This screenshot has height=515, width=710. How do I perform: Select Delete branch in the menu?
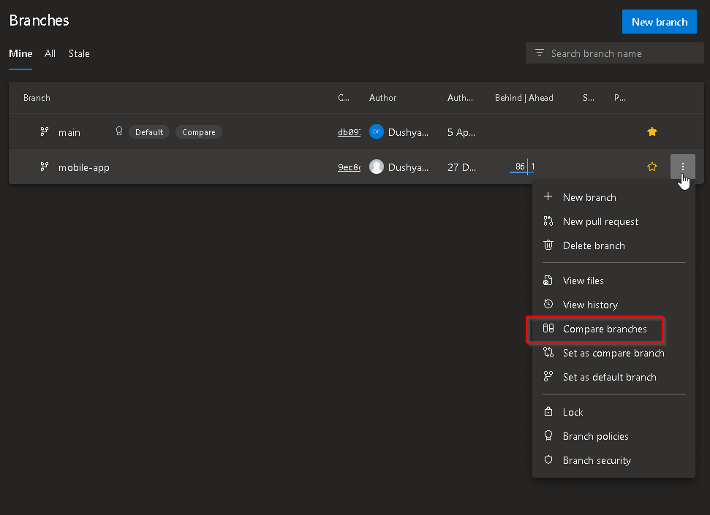[613, 245]
